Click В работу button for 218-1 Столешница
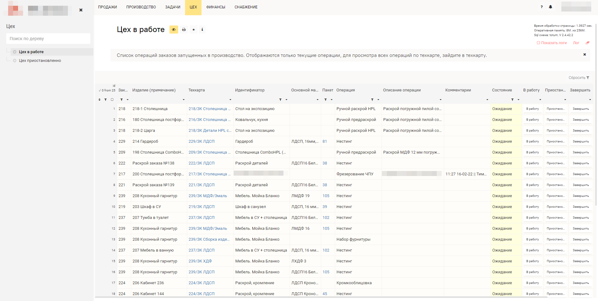The width and height of the screenshot is (598, 301). tap(533, 109)
